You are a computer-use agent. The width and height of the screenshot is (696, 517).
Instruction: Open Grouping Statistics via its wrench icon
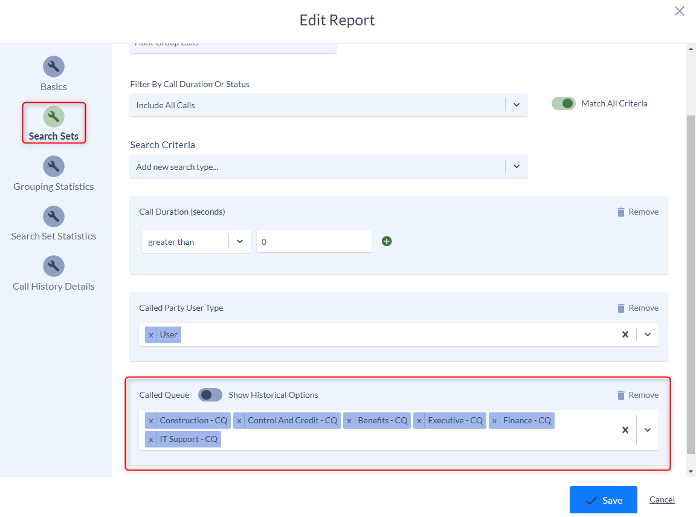[x=53, y=166]
